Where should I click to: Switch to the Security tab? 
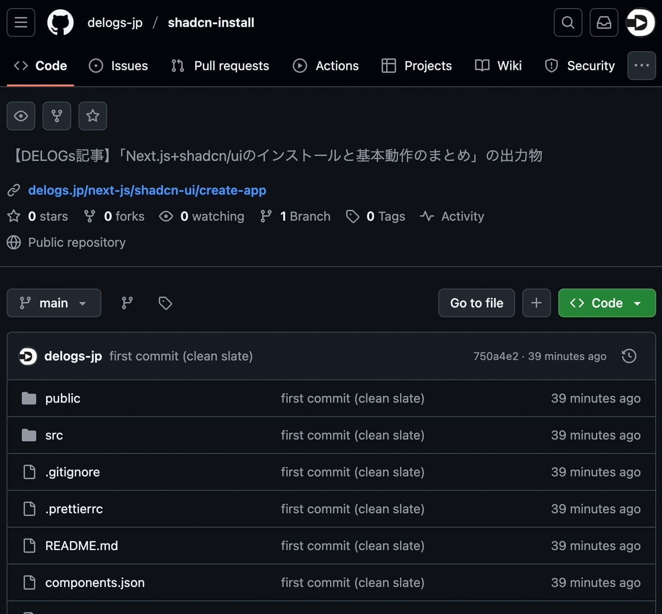click(x=580, y=66)
